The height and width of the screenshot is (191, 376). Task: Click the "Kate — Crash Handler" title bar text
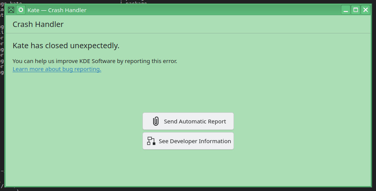click(x=57, y=10)
